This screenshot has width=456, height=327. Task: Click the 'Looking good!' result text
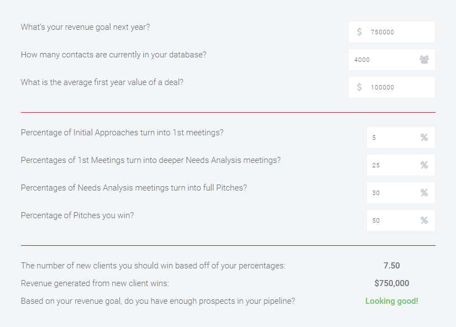point(392,301)
